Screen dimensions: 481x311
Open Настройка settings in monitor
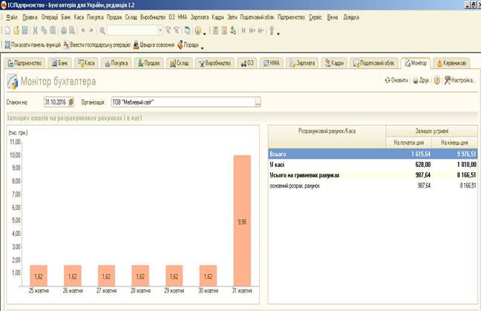[x=459, y=80]
